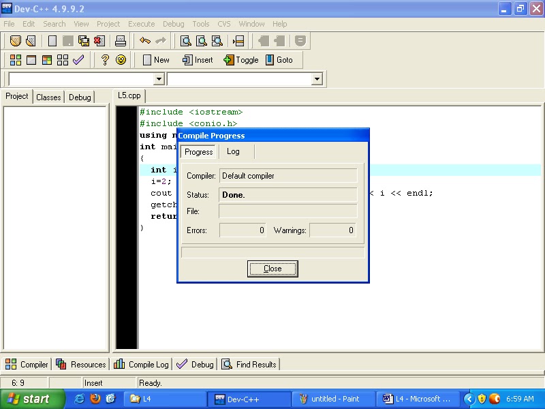Switch to the Classes tab
The image size is (545, 409).
(48, 97)
